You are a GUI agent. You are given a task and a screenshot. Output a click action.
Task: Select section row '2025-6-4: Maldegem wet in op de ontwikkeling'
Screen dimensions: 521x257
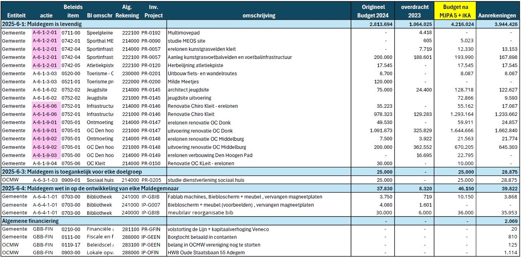point(260,188)
